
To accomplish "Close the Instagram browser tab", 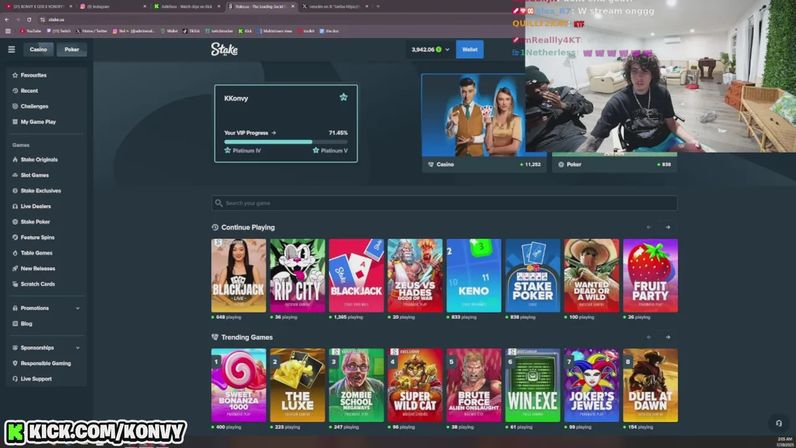I will click(145, 6).
